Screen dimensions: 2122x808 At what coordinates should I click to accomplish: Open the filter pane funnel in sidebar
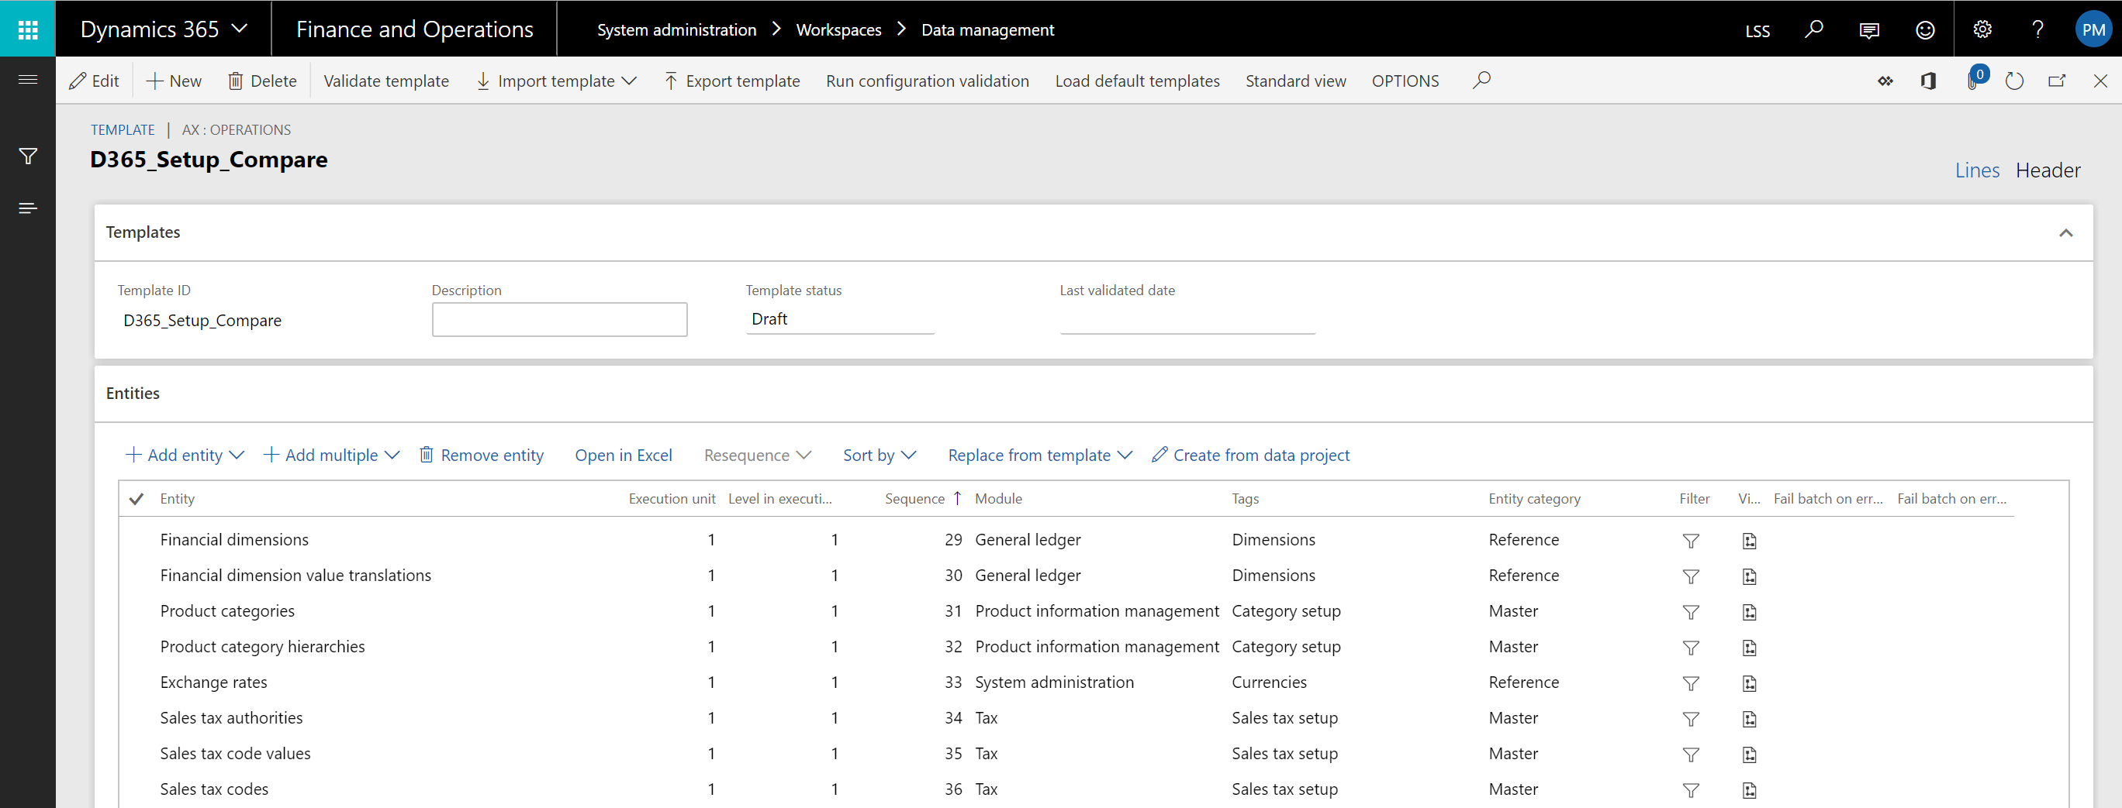pyautogui.click(x=28, y=156)
